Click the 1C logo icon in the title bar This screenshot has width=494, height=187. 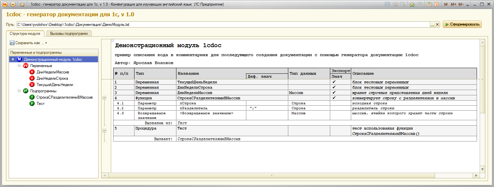[x=5, y=4]
